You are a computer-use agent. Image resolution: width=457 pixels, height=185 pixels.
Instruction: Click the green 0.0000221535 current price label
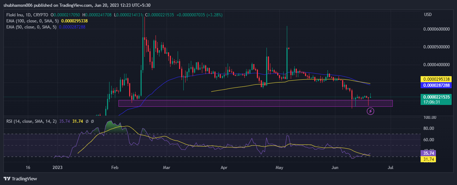pyautogui.click(x=436, y=97)
